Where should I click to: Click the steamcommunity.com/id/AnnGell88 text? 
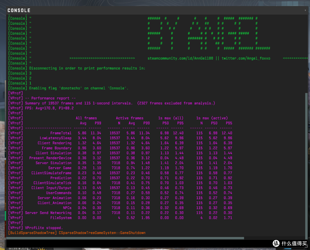tap(180, 58)
